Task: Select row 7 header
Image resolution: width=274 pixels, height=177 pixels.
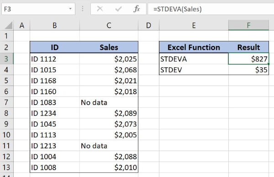Action: coord(6,102)
